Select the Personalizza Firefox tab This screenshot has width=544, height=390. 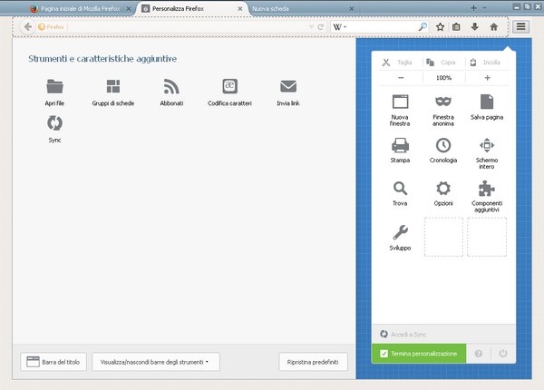[x=193, y=9]
